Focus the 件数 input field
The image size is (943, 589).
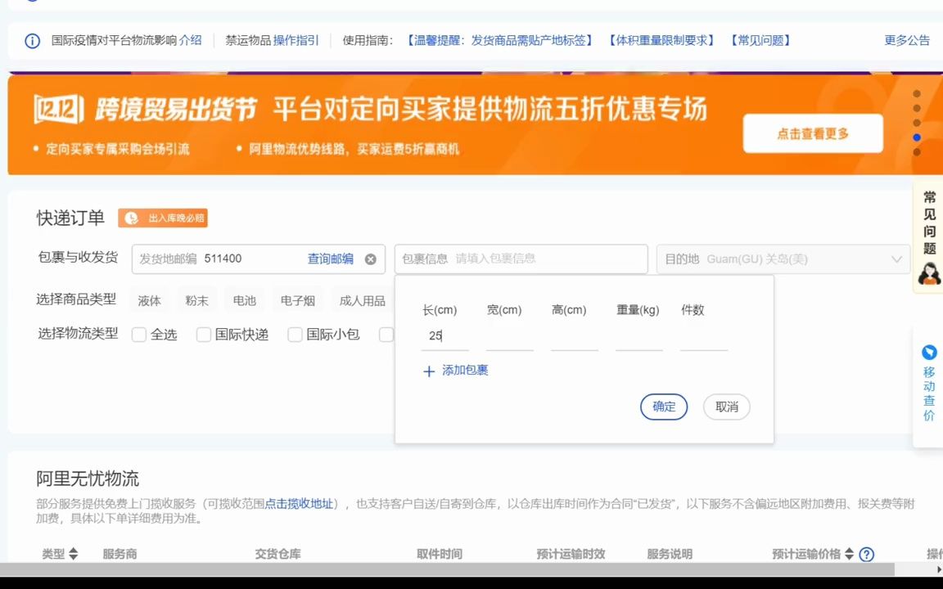pyautogui.click(x=704, y=336)
